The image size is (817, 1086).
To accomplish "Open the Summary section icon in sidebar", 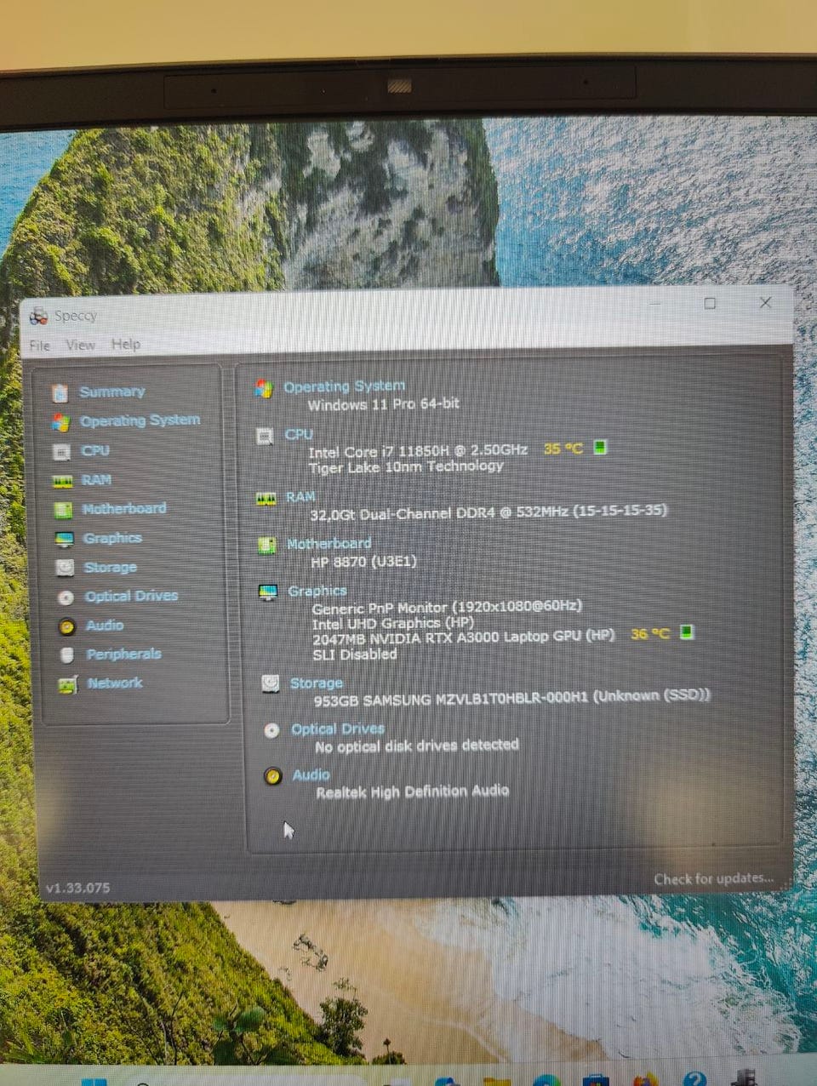I will point(60,393).
